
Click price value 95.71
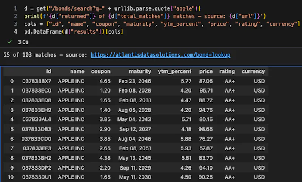206,91
